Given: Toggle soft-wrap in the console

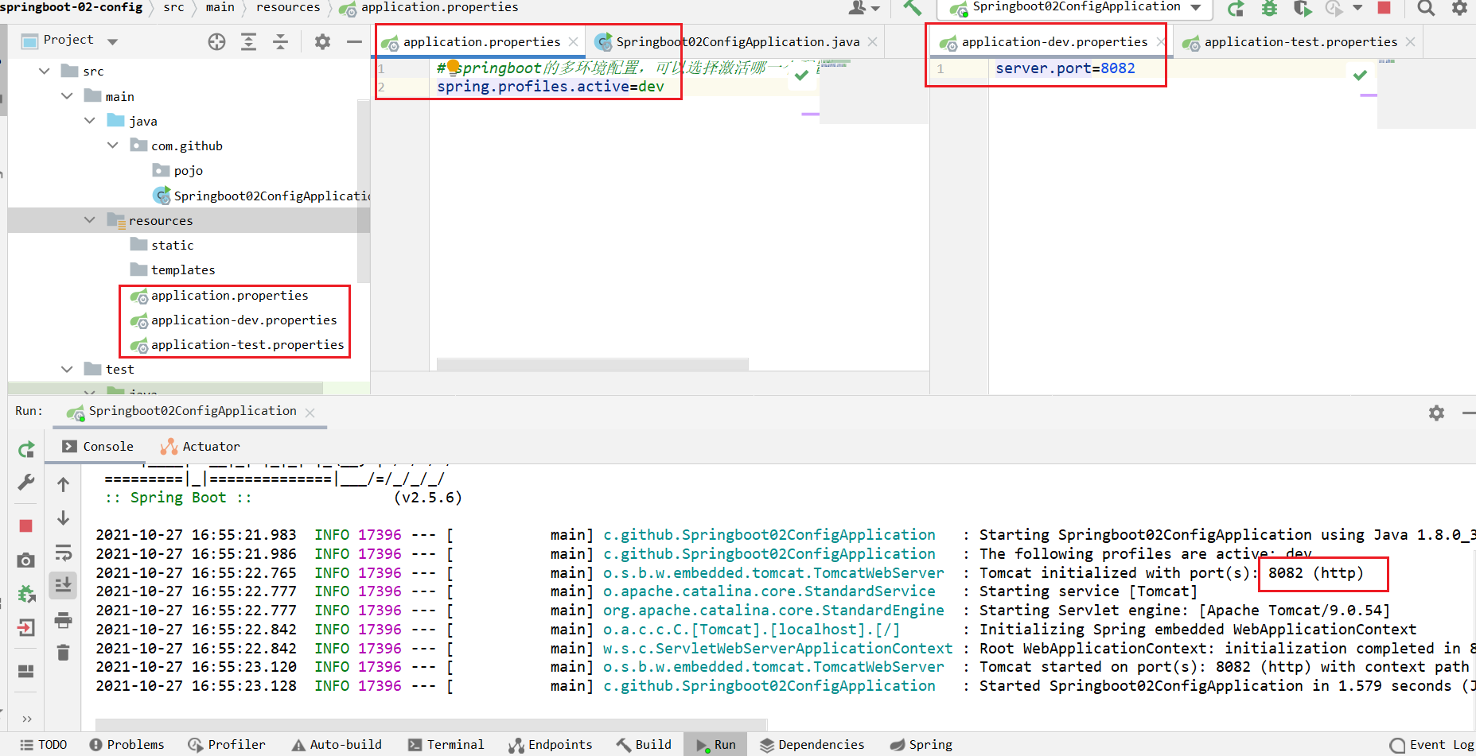Looking at the screenshot, I should coord(64,552).
